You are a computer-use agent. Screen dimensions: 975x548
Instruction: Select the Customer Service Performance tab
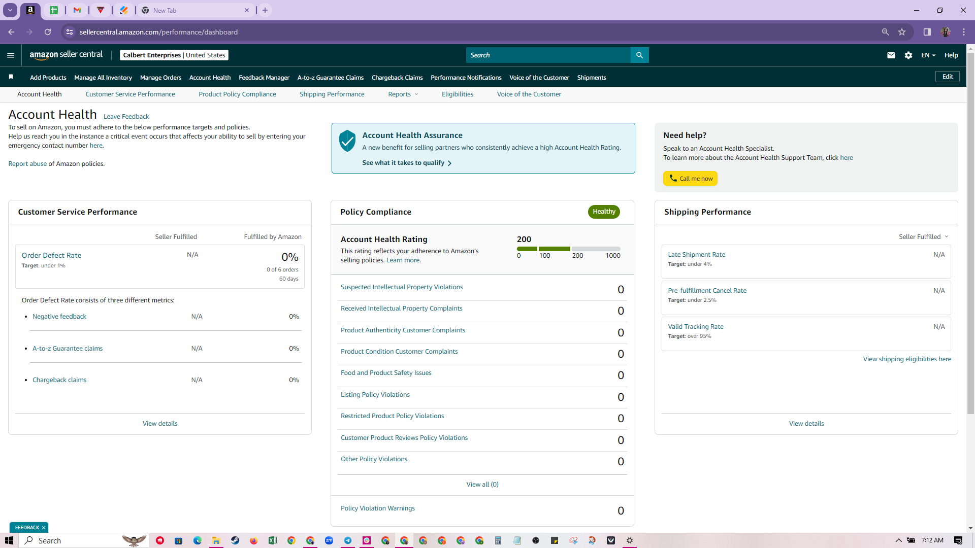130,94
